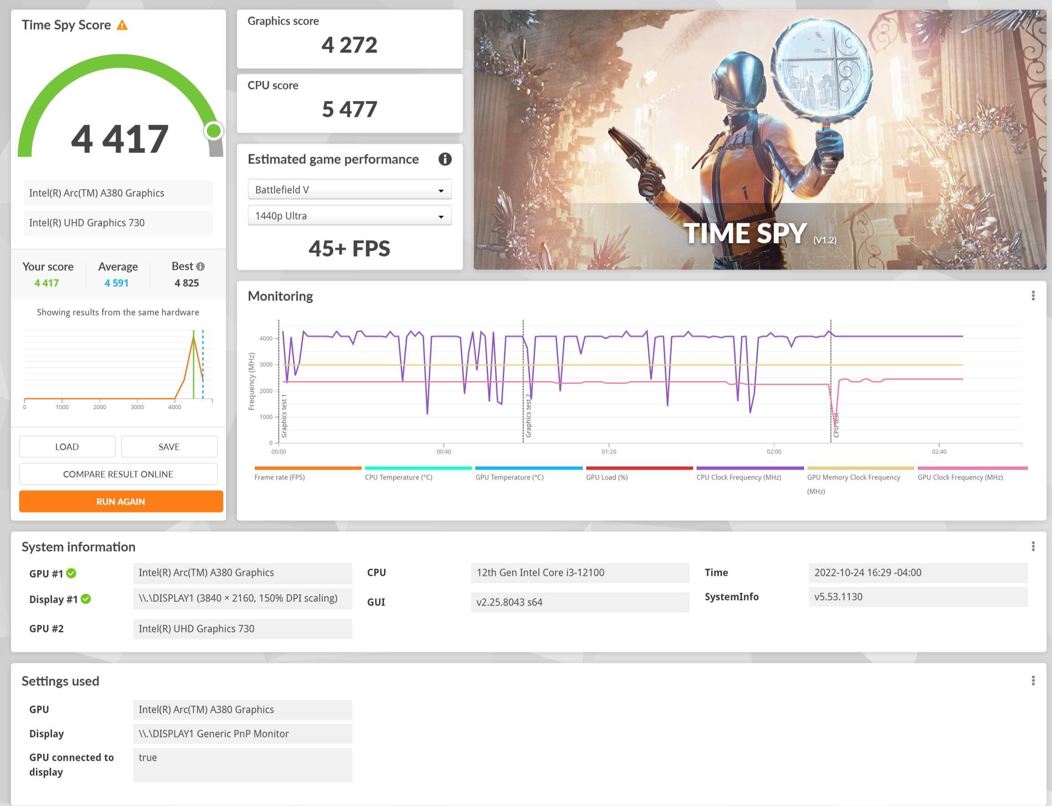The image size is (1052, 806).
Task: Click the purple CPU Clock Frequency swatch
Action: 750,468
